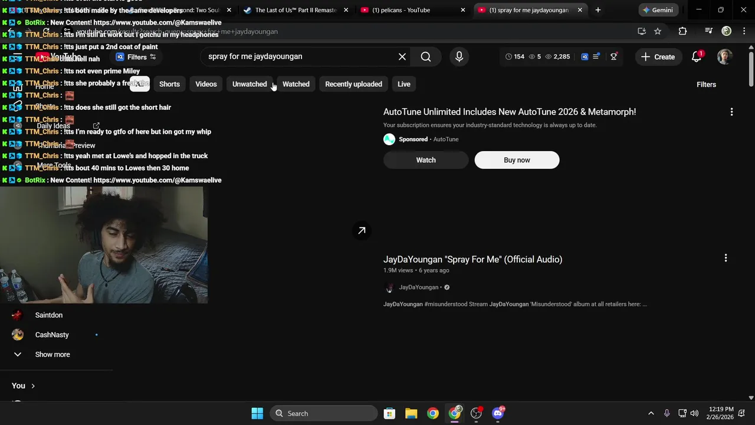The height and width of the screenshot is (425, 755).
Task: Open File Explorer from the taskbar
Action: 411,413
